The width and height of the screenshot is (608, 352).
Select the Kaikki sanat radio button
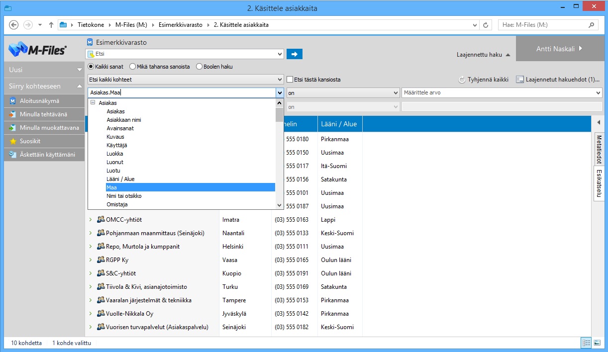coord(91,67)
